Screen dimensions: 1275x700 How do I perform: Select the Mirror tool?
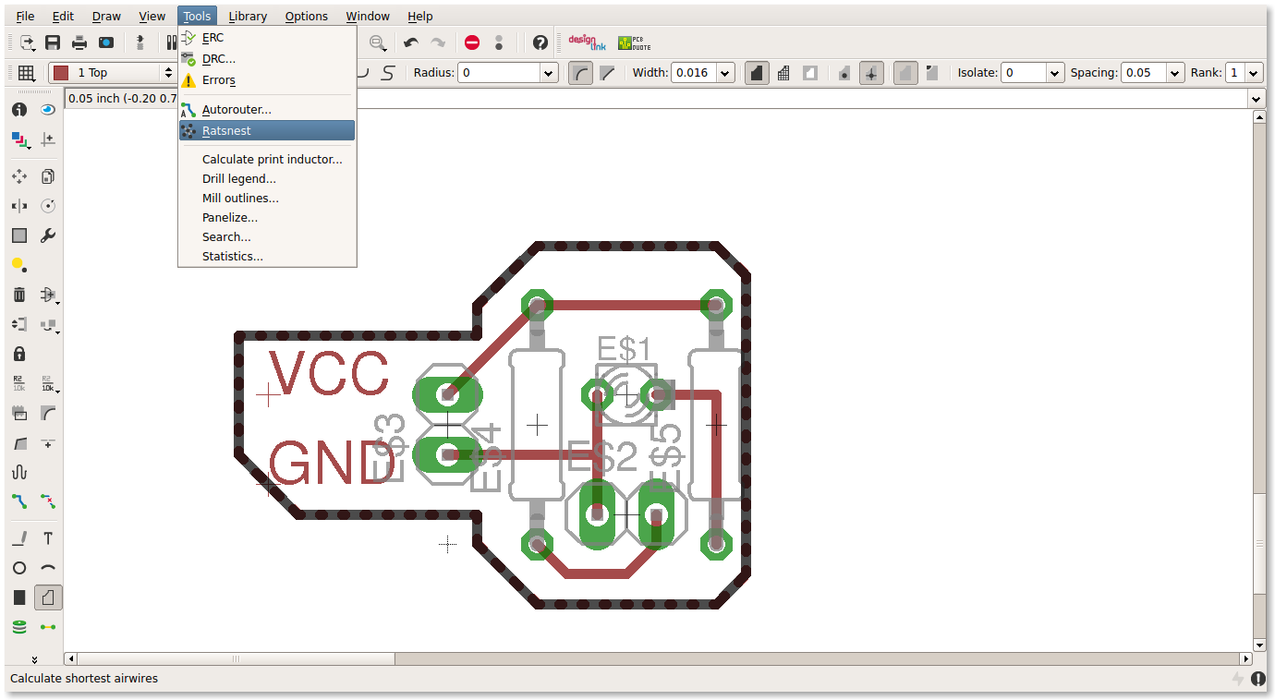[x=19, y=206]
